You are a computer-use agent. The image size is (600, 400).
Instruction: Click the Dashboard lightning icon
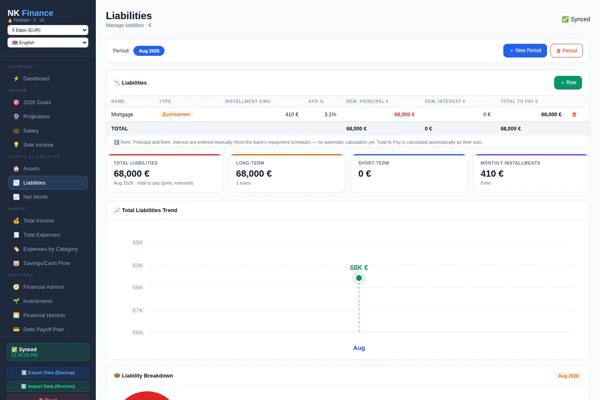[16, 79]
